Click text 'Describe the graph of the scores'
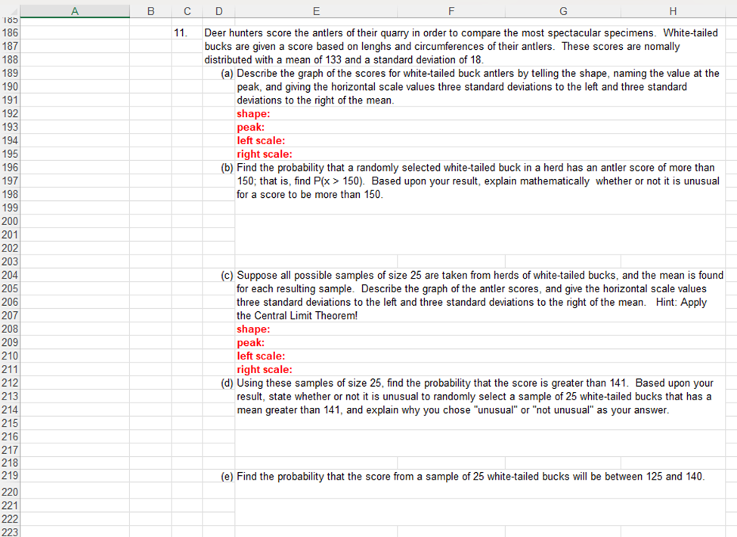Image resolution: width=737 pixels, height=537 pixels. [318, 73]
